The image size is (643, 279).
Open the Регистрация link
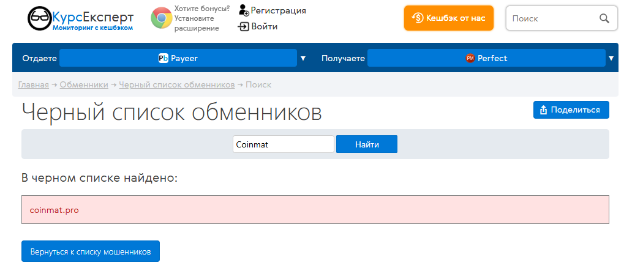[x=279, y=10]
